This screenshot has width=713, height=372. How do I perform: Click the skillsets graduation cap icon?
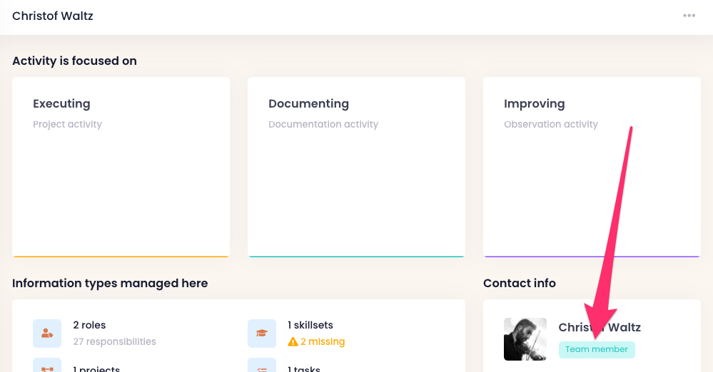point(262,333)
